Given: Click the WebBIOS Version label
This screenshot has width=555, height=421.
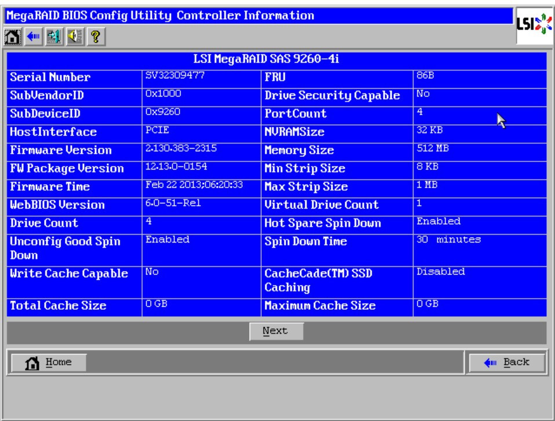Looking at the screenshot, I should [x=57, y=205].
